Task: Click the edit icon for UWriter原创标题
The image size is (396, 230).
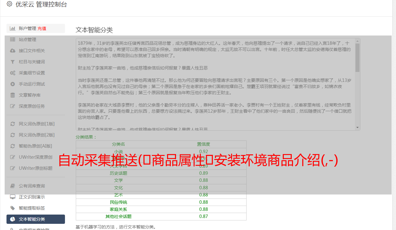Action: tap(12, 168)
